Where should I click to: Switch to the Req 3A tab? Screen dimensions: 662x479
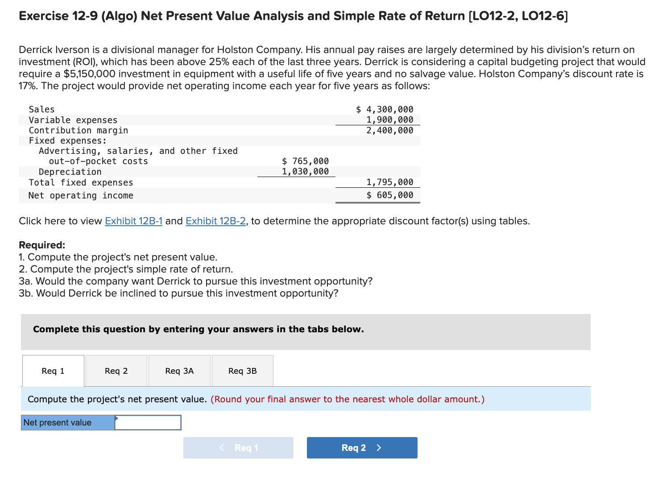(179, 371)
